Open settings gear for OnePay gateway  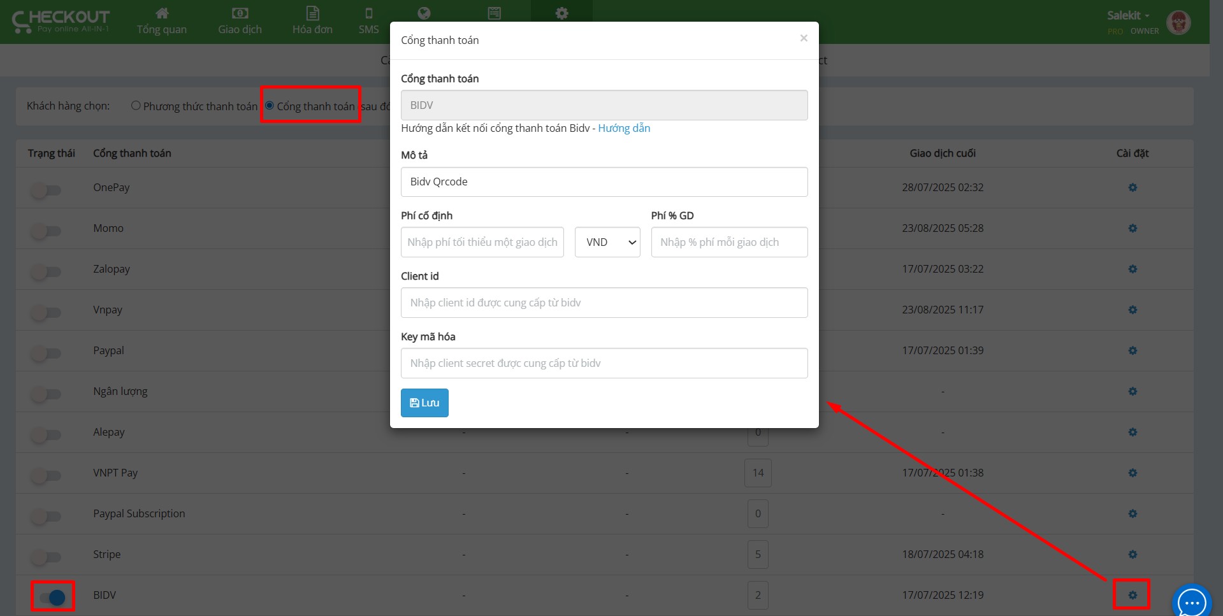1132,187
